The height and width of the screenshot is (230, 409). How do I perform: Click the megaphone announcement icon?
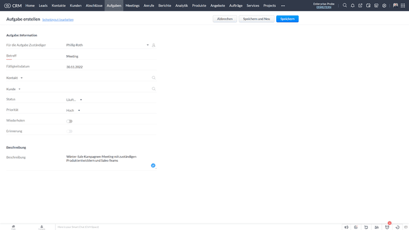pos(347,227)
